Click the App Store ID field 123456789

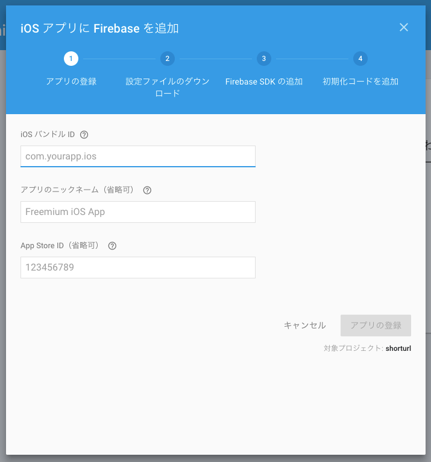tap(138, 268)
